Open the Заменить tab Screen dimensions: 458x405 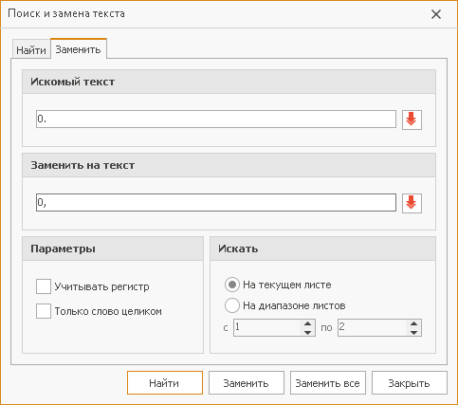(x=79, y=48)
